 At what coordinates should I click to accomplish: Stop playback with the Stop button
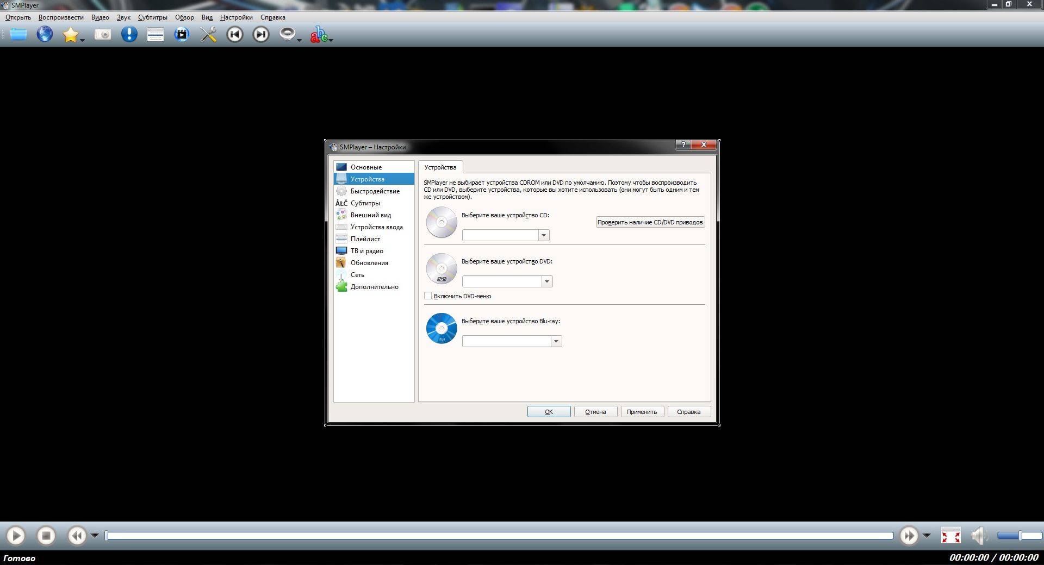coord(46,536)
